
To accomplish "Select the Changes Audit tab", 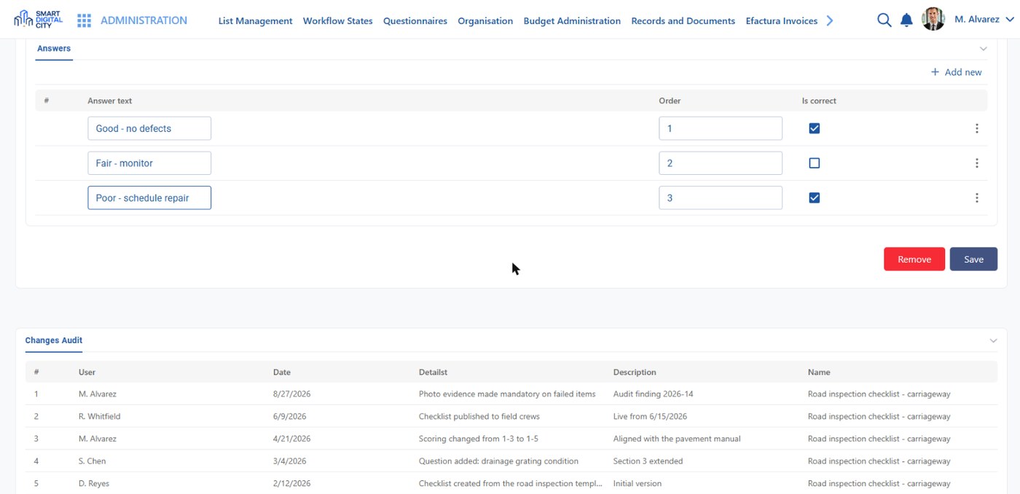I will (54, 340).
